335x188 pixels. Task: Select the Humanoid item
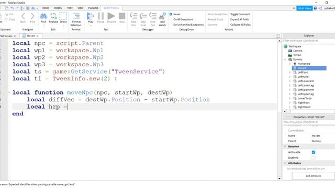point(304,64)
